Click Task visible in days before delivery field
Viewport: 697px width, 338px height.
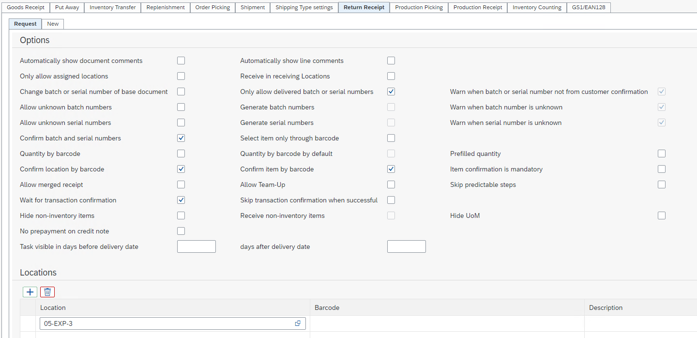pos(197,246)
